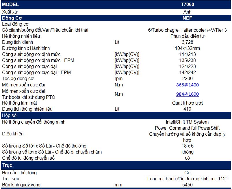Click Công suất động cơ định mức - EPM label
Screen dimensions: 232x189
point(38,60)
